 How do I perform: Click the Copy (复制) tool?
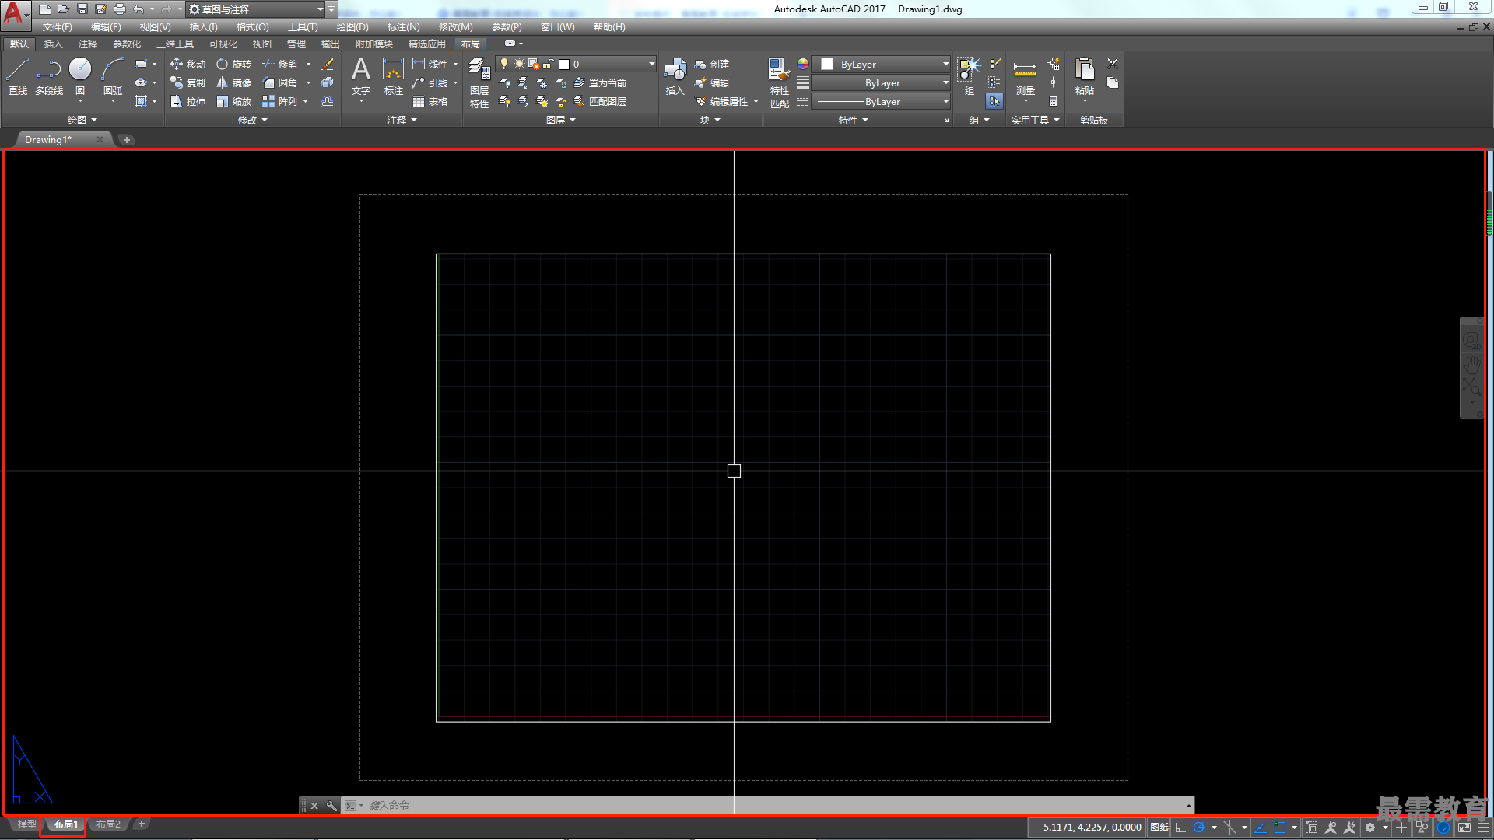coord(188,82)
